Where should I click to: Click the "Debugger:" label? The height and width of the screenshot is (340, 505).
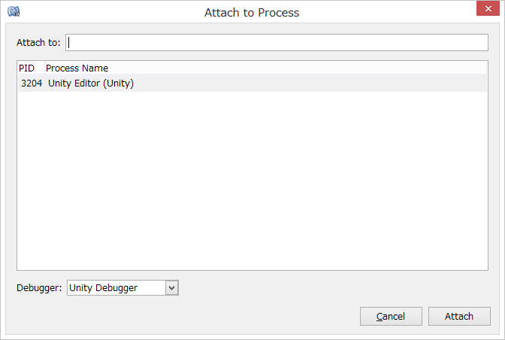click(x=39, y=287)
